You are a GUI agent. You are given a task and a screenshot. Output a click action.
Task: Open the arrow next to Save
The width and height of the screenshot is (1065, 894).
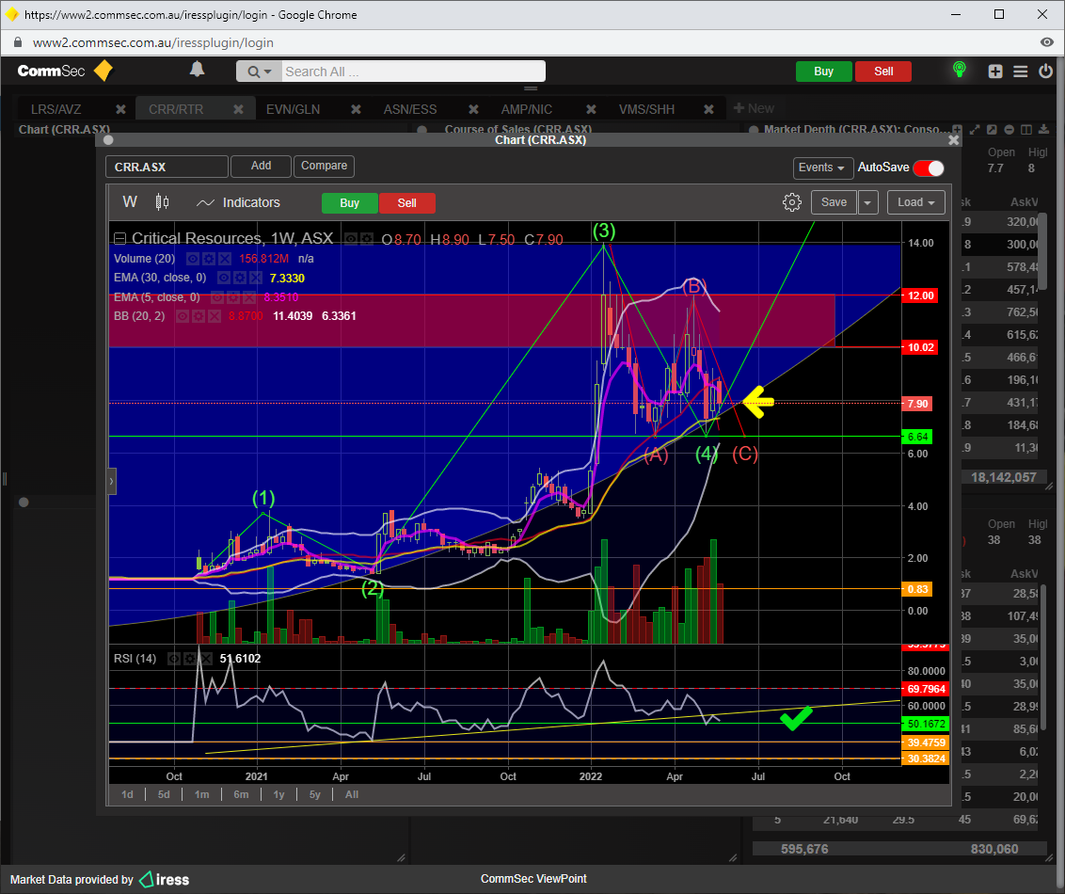867,202
